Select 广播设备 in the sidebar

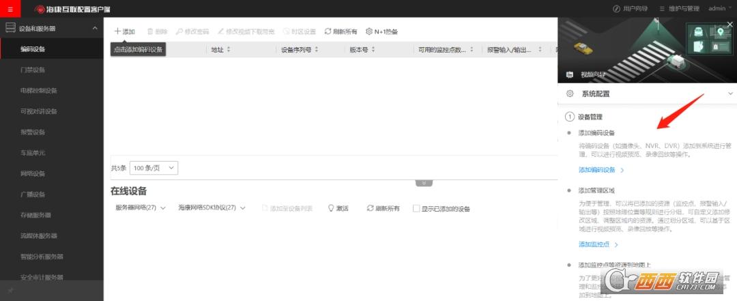(52, 194)
